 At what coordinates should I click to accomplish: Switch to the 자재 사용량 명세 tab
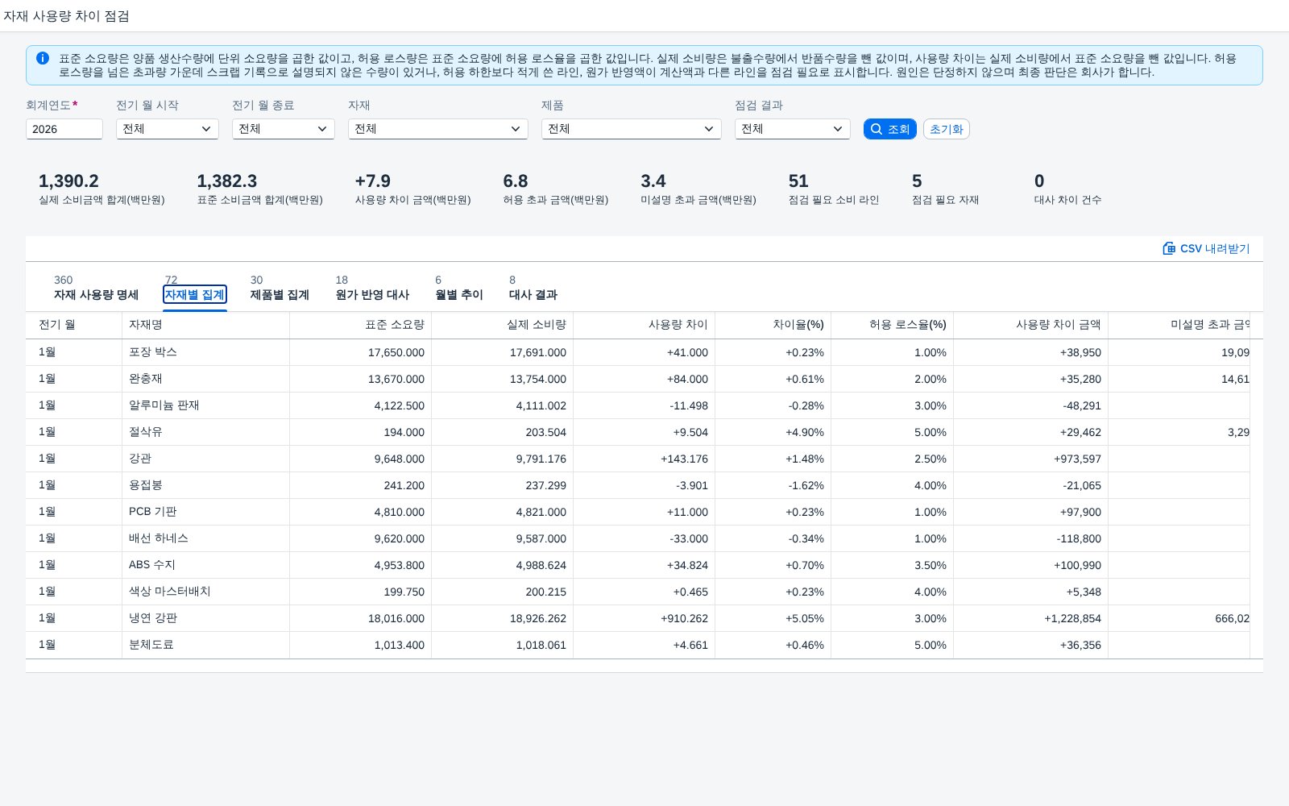96,289
